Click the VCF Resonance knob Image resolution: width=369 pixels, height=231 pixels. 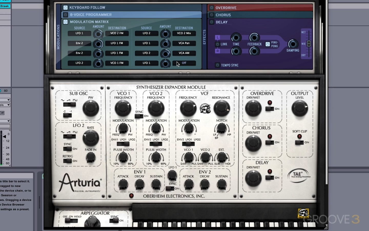[222, 108]
